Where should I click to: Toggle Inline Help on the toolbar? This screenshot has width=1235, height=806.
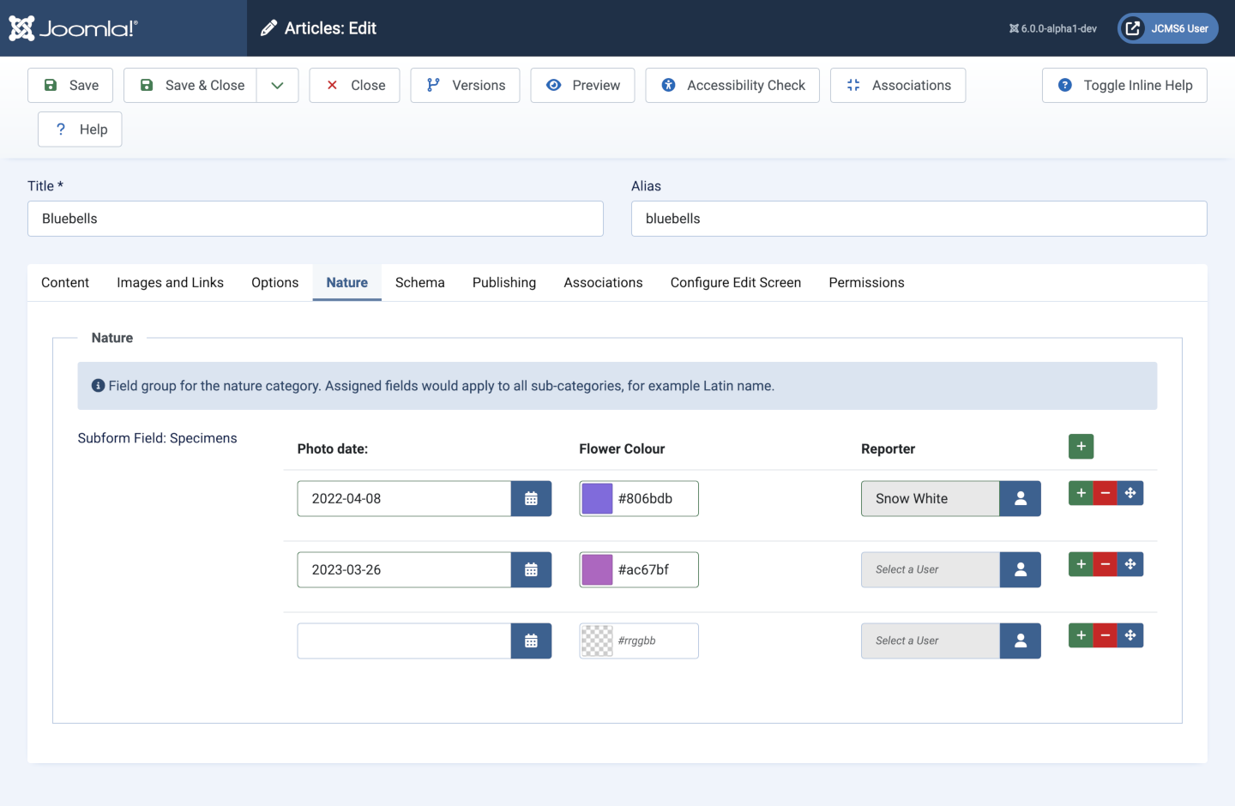pos(1124,86)
